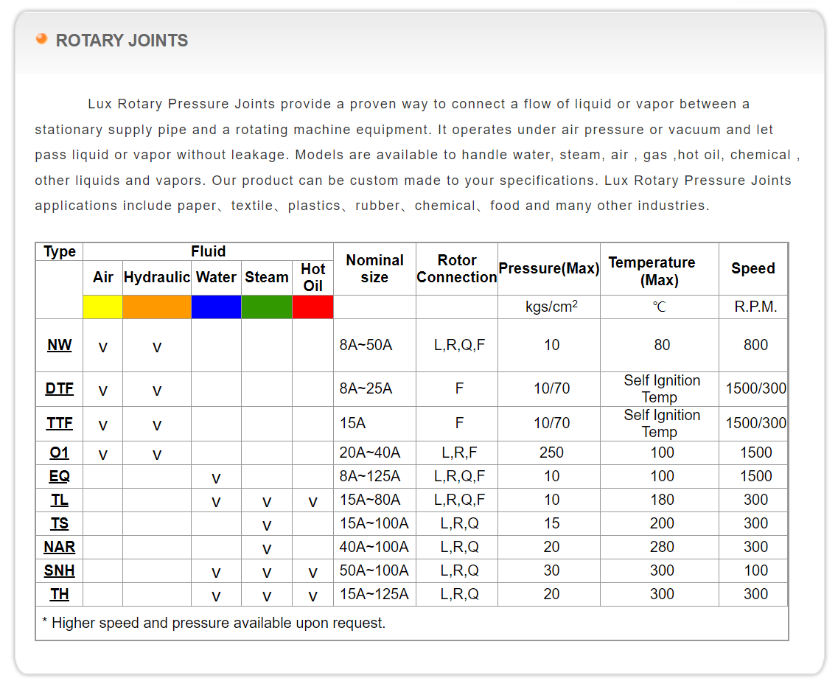
Task: Click the Water check mark for EQ
Action: [216, 478]
